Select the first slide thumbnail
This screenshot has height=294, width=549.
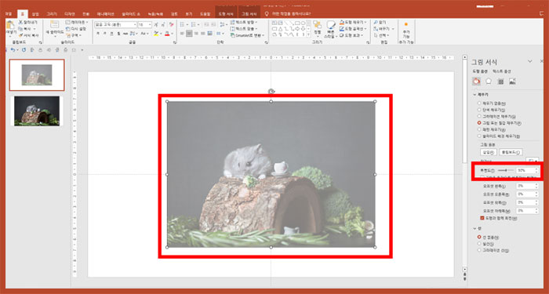tap(37, 75)
